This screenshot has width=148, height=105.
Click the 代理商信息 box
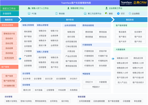[x=89, y=51]
